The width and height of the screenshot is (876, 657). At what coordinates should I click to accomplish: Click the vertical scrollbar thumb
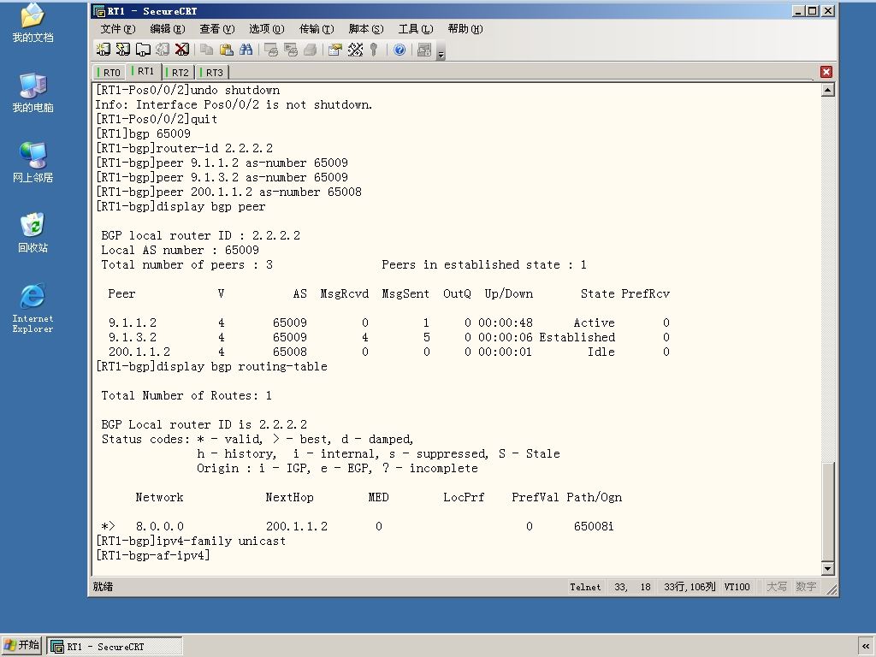point(828,512)
